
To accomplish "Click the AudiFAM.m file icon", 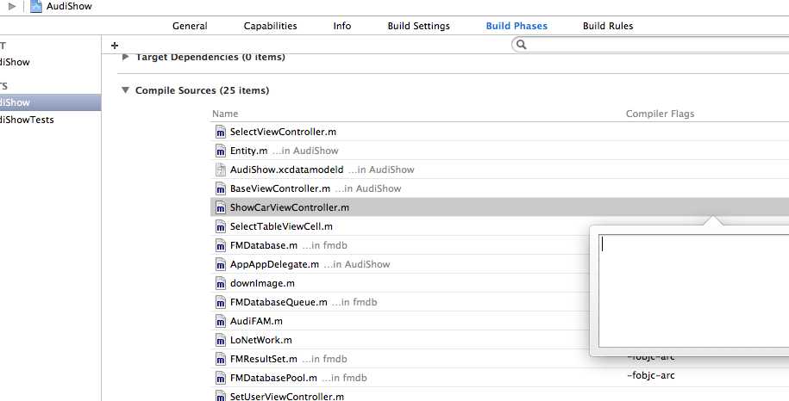I will [x=221, y=321].
